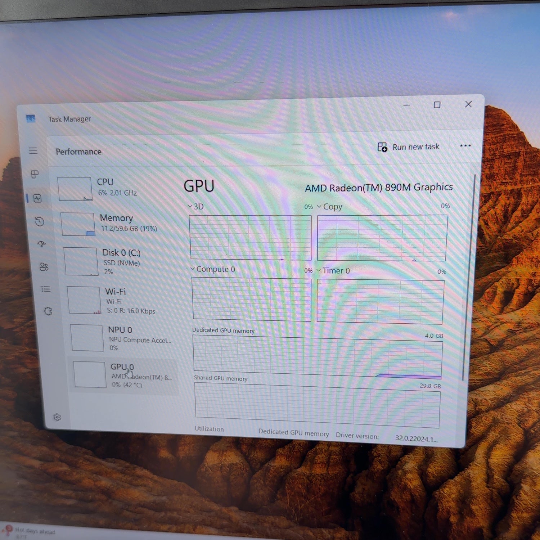Screen dimensions: 540x540
Task: Select the Performance page icon in sidebar
Action: (x=37, y=198)
